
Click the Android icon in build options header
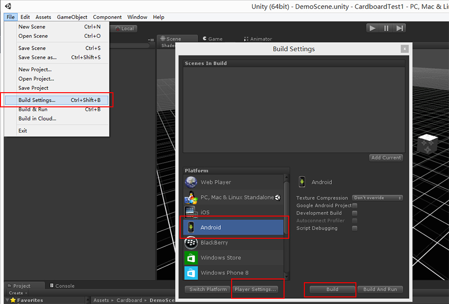point(302,182)
